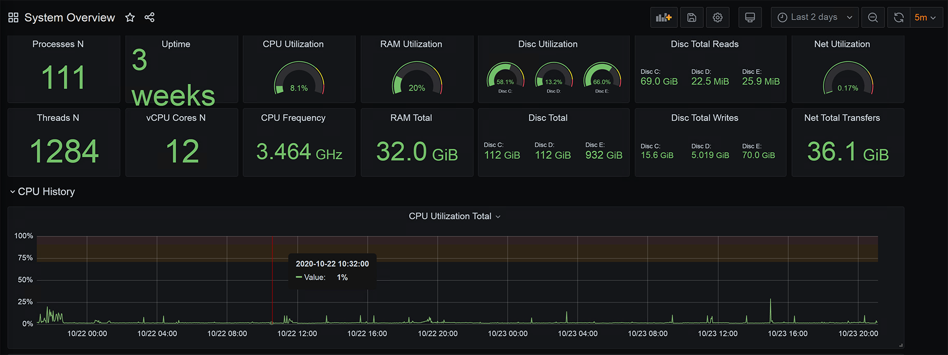Zoom out the time range

[x=873, y=18]
